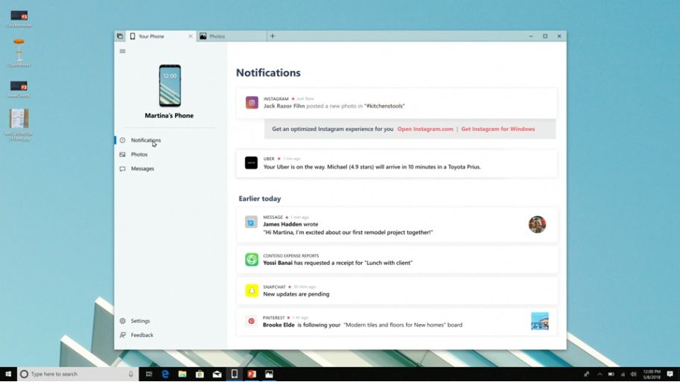680x382 pixels.
Task: Open the Instagram notification from Jack Razor Fihn
Action: pos(396,103)
